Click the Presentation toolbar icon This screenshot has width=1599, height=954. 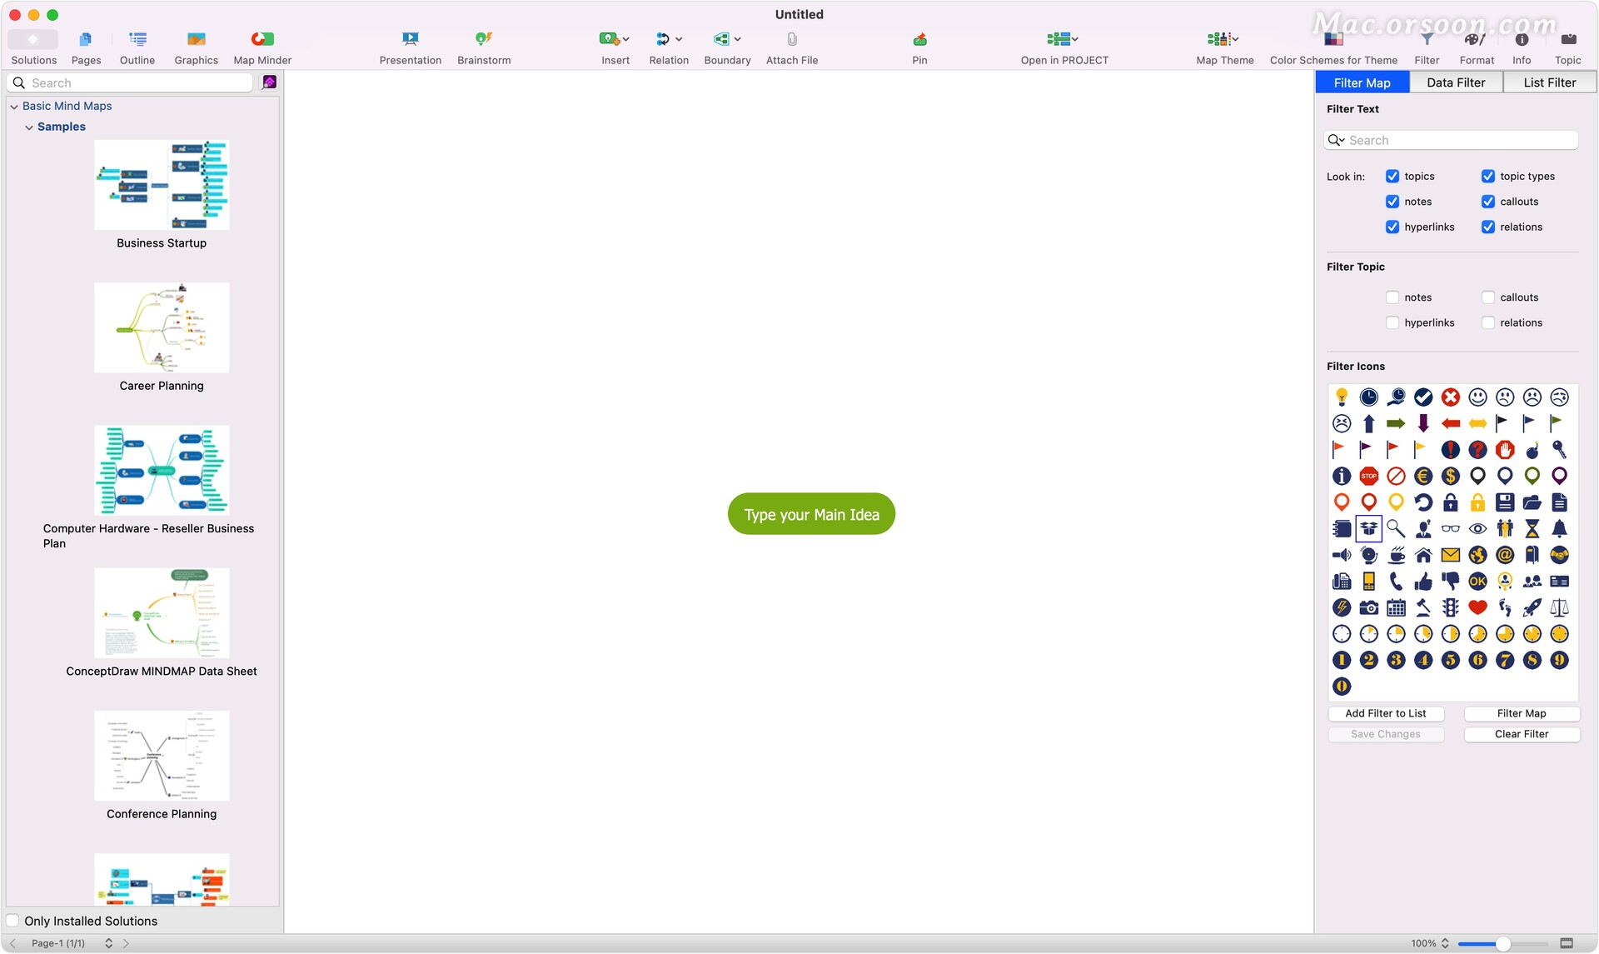click(x=410, y=39)
